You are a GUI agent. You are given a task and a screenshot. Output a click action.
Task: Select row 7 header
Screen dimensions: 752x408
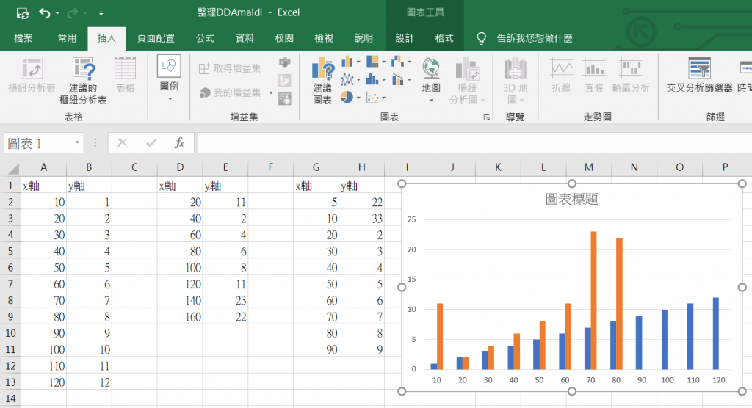click(x=10, y=284)
